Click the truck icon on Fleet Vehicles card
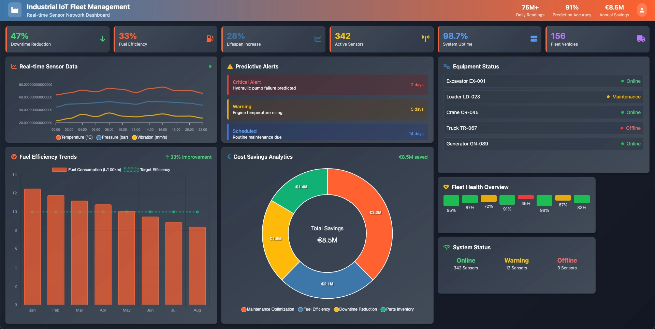This screenshot has width=655, height=329. [641, 38]
